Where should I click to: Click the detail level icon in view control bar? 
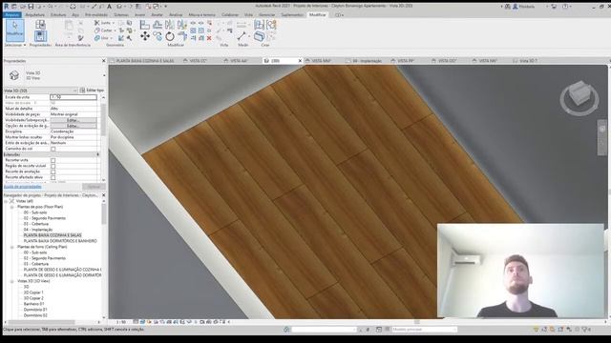click(136, 322)
